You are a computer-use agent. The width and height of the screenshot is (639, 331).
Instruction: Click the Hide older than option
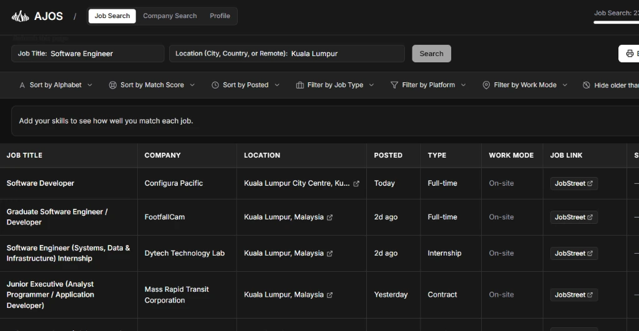click(x=610, y=85)
